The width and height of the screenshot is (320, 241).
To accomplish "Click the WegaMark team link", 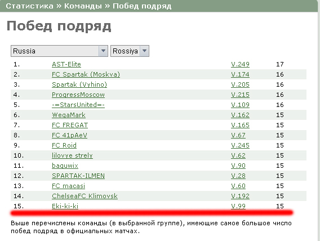I will [x=69, y=115].
